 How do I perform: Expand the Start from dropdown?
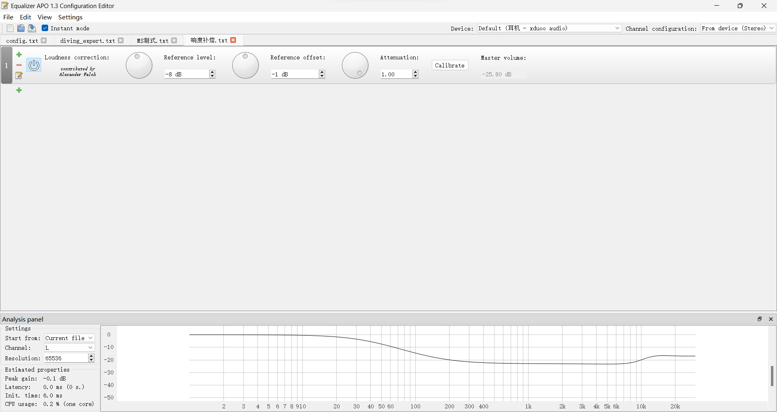69,338
